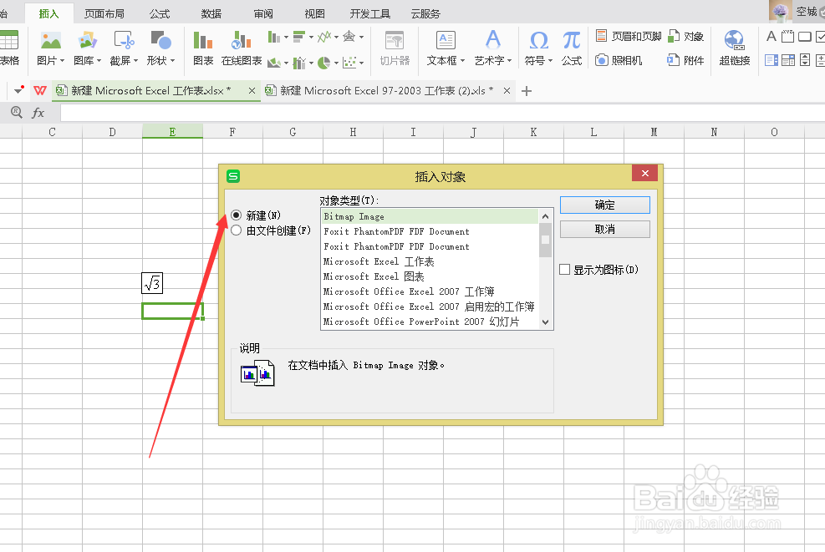The height and width of the screenshot is (552, 825).
Task: Select the 新建(N) radio button
Action: pos(237,215)
